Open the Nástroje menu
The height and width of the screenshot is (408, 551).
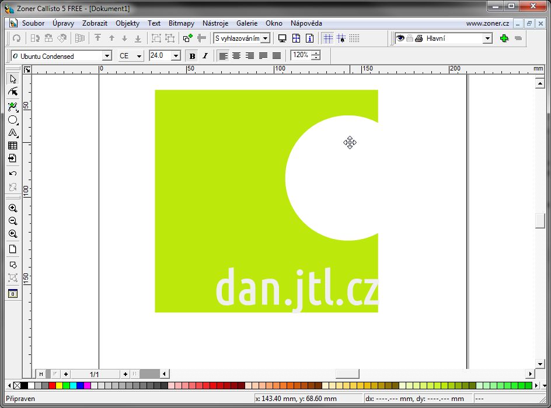pyautogui.click(x=215, y=23)
